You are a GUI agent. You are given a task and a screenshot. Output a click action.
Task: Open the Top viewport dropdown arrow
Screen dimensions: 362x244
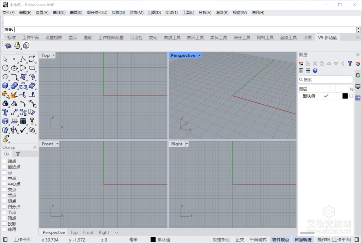point(54,55)
